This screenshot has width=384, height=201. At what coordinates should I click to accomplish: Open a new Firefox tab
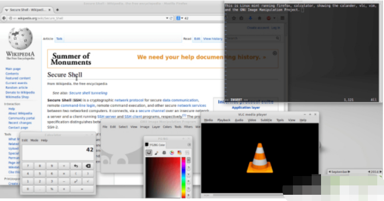coord(57,10)
